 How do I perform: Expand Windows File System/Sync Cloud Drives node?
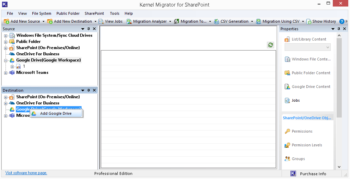[6, 36]
